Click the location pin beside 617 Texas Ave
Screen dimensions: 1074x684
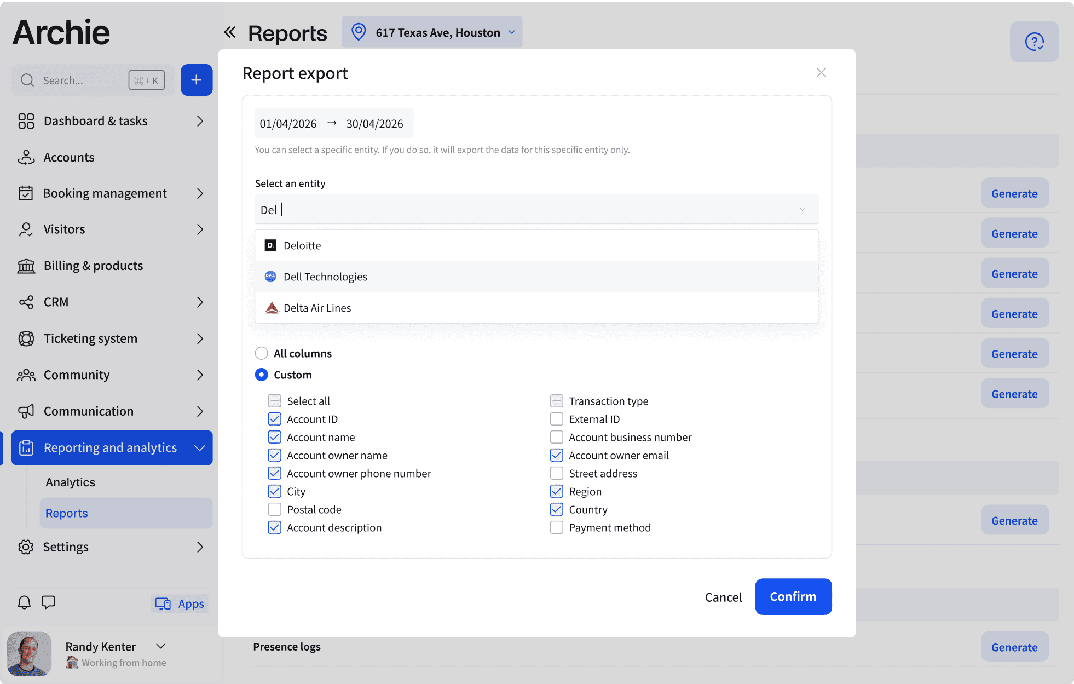359,32
